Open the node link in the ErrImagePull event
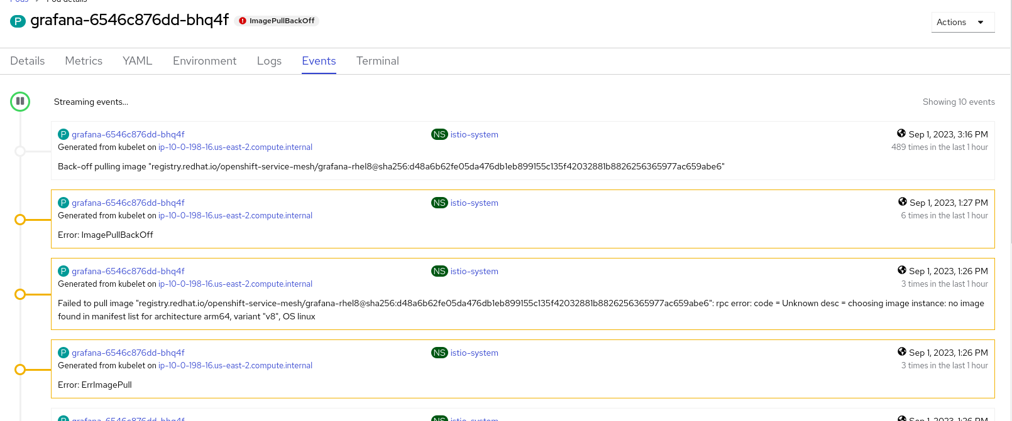The height and width of the screenshot is (421, 1012). point(235,365)
